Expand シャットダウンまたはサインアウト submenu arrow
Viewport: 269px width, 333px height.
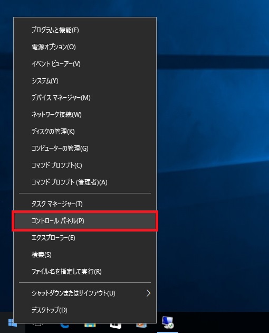pos(148,293)
